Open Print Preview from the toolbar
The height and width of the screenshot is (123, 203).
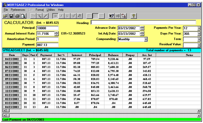(23, 16)
